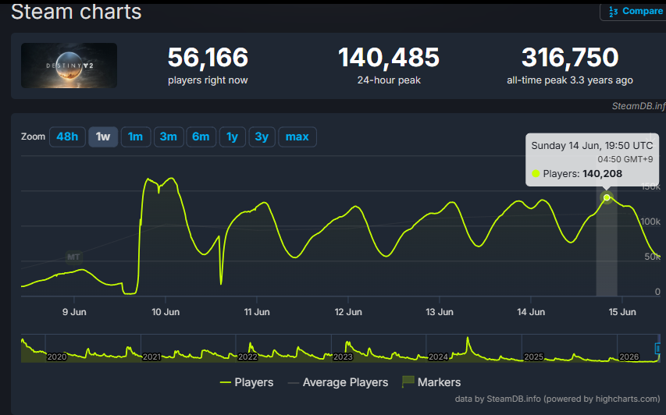666x415 pixels.
Task: Toggle the Markers series in legend
Action: tap(431, 382)
